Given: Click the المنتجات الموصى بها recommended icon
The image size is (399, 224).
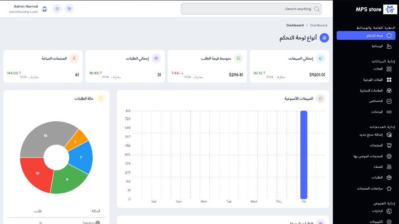Looking at the screenshot, I should point(389,156).
